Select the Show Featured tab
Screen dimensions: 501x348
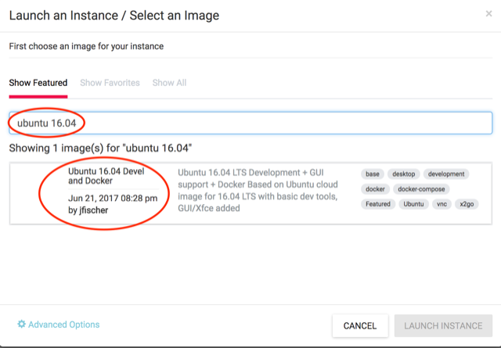[38, 83]
